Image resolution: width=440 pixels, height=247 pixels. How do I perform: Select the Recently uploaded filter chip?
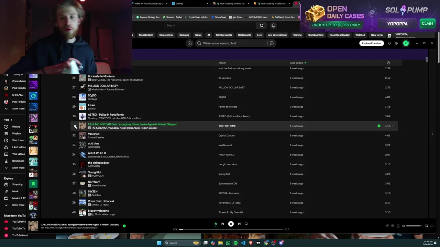pyautogui.click(x=339, y=35)
